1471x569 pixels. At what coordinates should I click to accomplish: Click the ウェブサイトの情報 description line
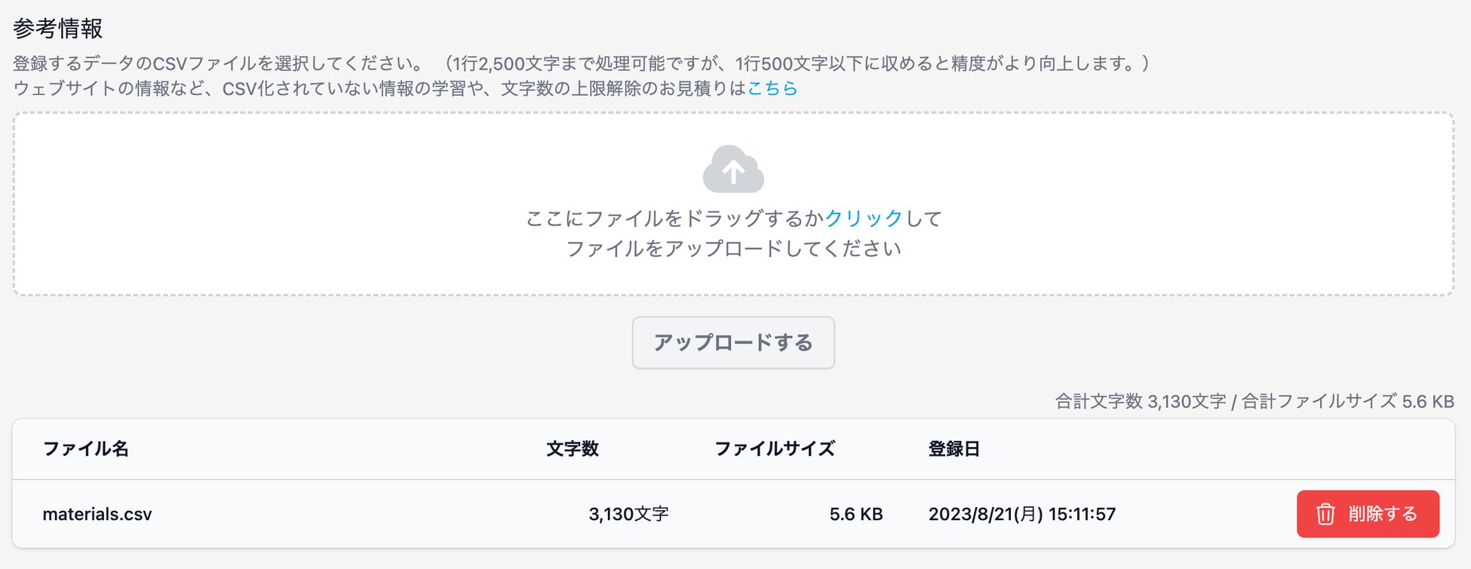377,88
